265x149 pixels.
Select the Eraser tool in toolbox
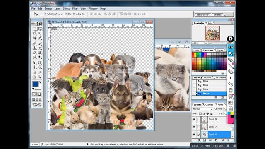tap(34, 53)
